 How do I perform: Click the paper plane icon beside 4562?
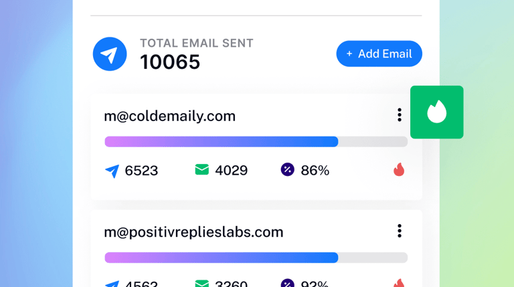[x=112, y=284]
